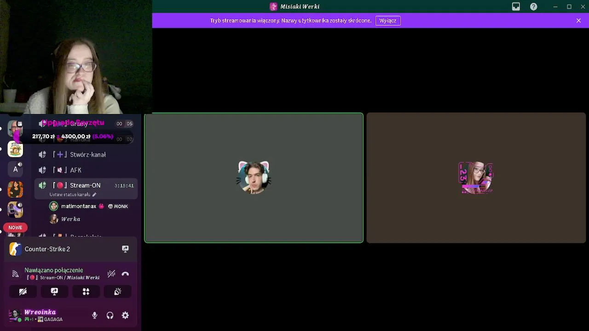Viewport: 589px width, 331px height.
Task: Select the cat-ears avatar video tile
Action: pos(254,178)
